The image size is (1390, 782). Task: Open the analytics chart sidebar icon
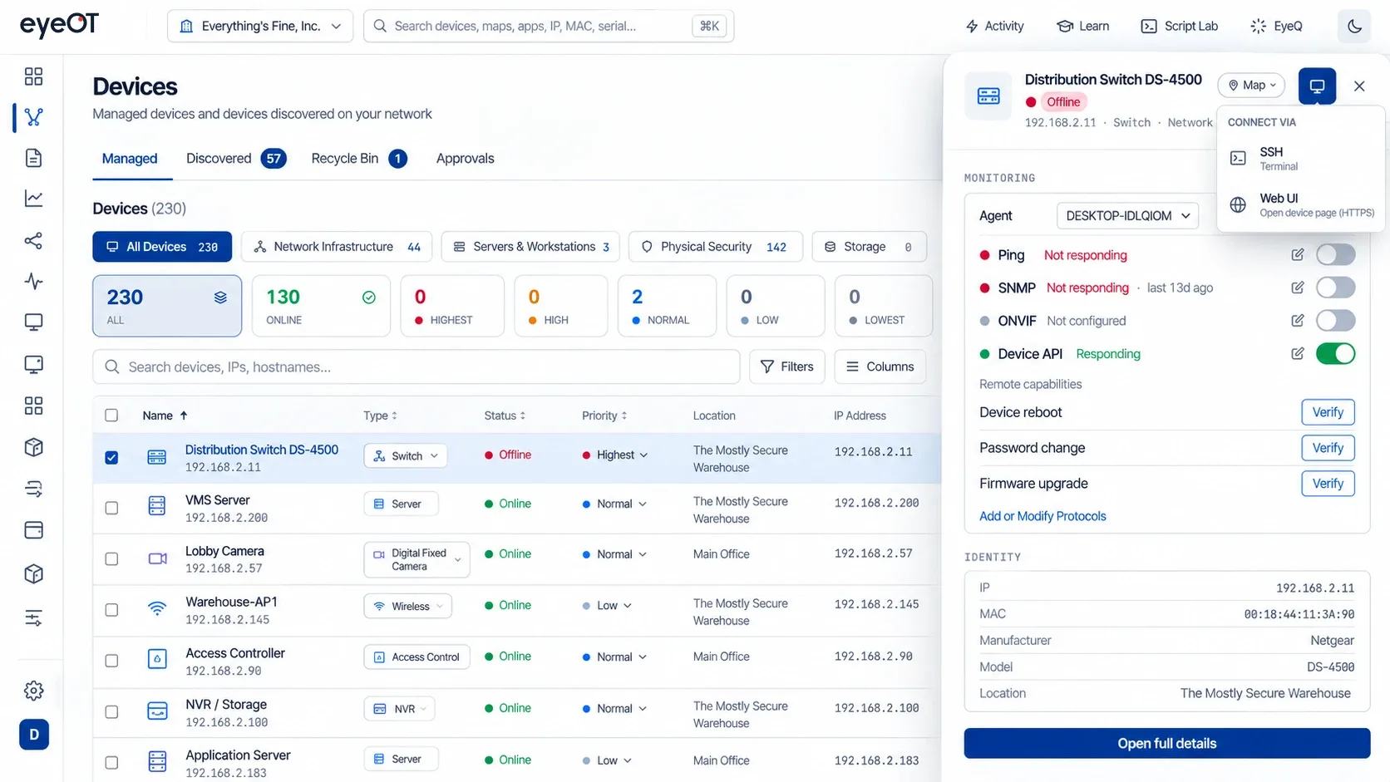point(34,199)
